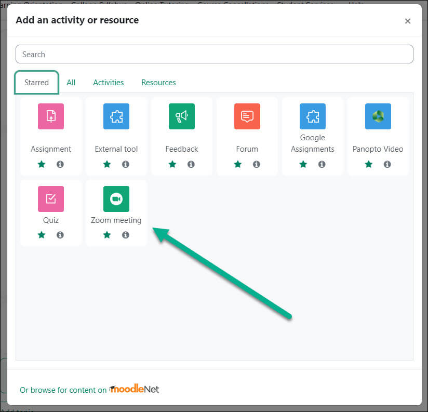Viewport: 428px width, 412px height.
Task: View Panopto Video information
Action: coord(387,164)
